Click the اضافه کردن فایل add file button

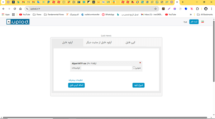[76, 85]
